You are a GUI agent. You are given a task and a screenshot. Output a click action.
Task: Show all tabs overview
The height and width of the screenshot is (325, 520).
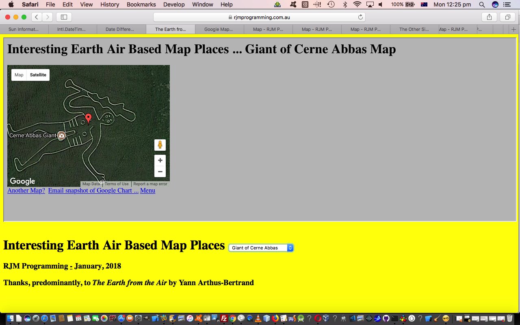(507, 17)
